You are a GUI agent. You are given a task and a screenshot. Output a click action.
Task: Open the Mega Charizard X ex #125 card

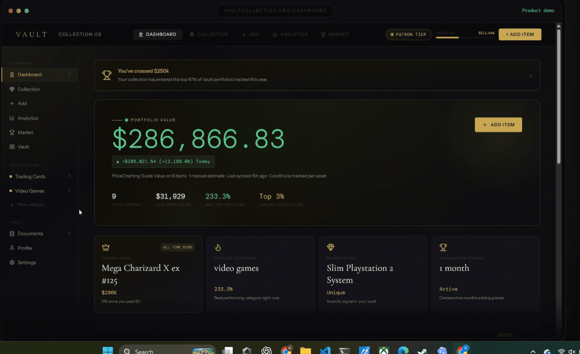[x=148, y=274]
